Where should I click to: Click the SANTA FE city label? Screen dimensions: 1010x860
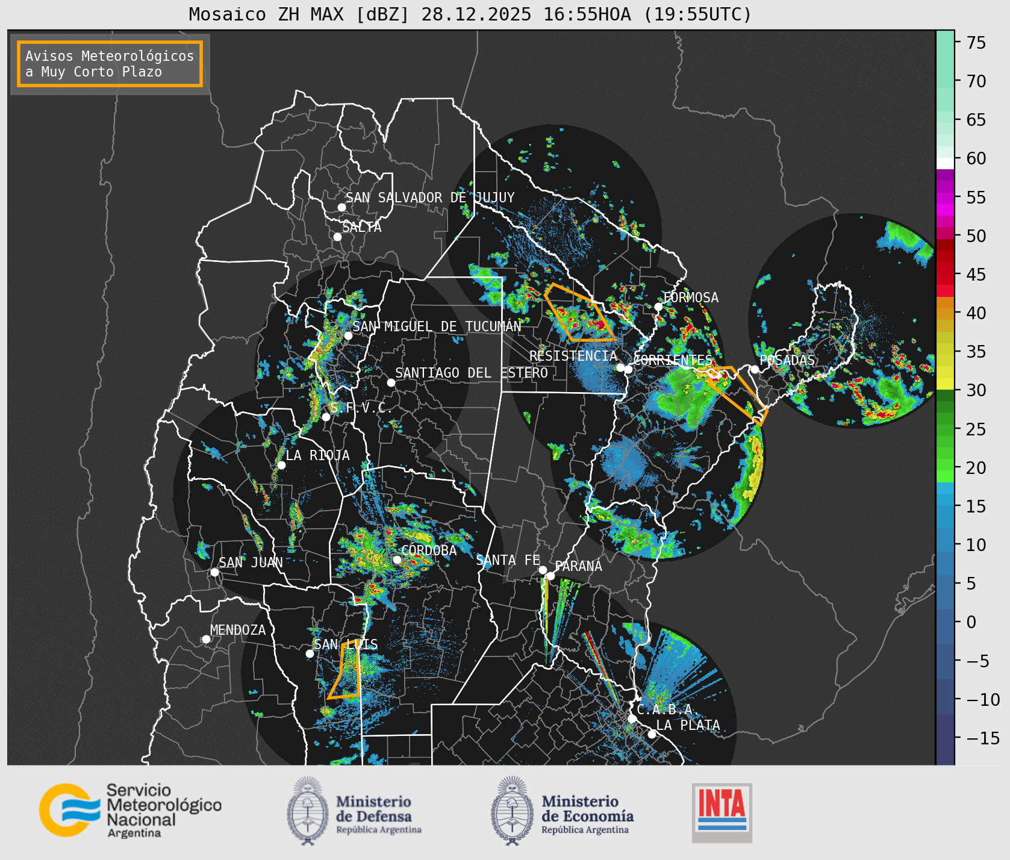pos(508,560)
